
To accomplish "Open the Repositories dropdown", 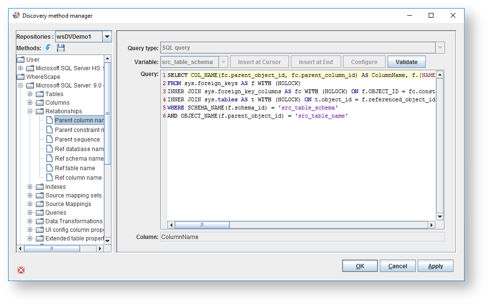I will 107,37.
